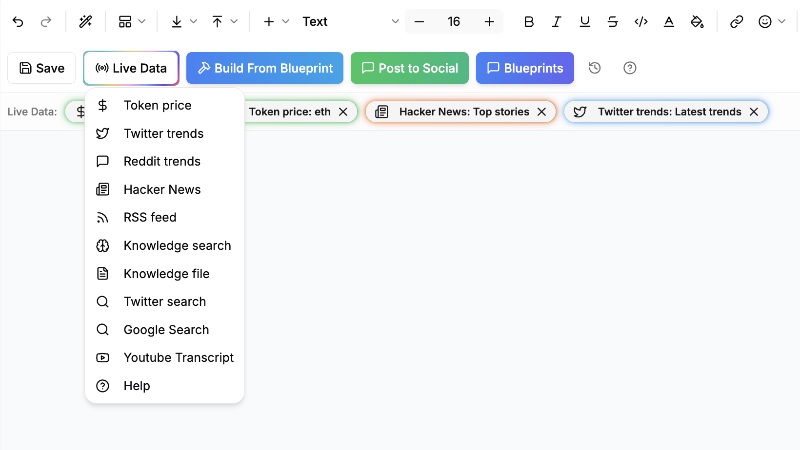This screenshot has width=800, height=450.
Task: Expand the insert plus dropdown chevron
Action: [x=286, y=21]
